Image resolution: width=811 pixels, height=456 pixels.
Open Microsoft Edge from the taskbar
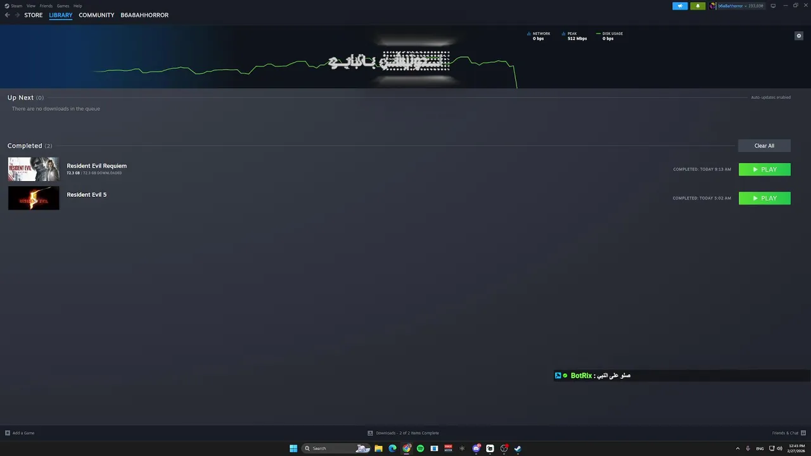point(392,448)
